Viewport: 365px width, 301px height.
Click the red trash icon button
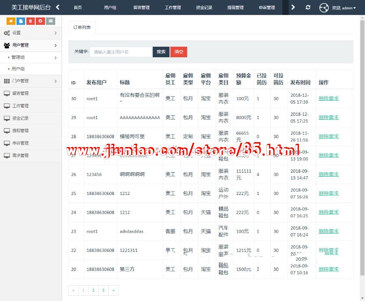coord(30,21)
